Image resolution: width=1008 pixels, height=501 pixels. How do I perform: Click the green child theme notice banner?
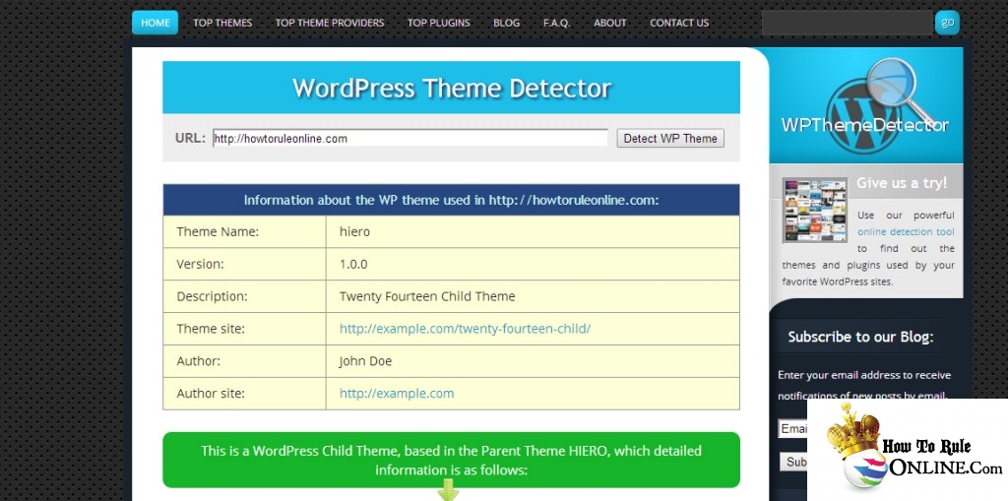pos(451,460)
